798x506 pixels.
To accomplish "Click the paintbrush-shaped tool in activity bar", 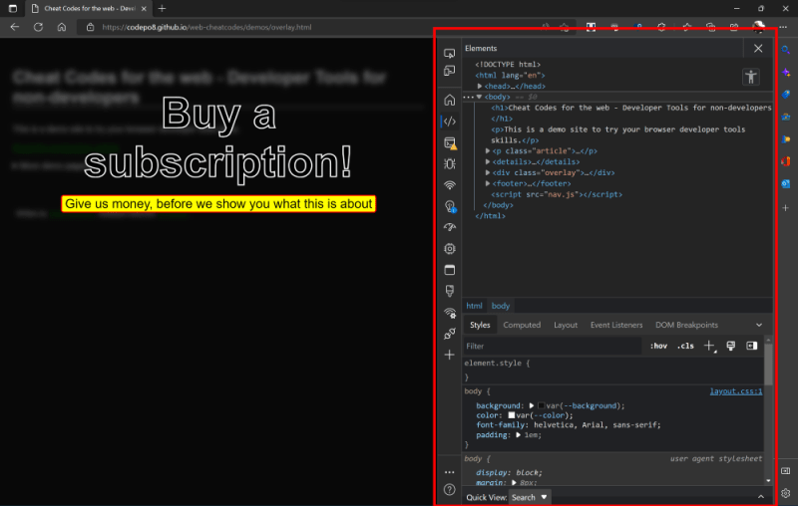I will [x=450, y=291].
